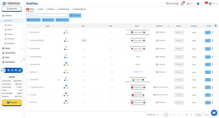The width and height of the screenshot is (219, 118).
Task: Open No Status dropdown for Larry Quigley row
Action: click(179, 80)
